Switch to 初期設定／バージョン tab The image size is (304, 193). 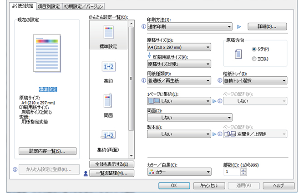click(x=83, y=6)
